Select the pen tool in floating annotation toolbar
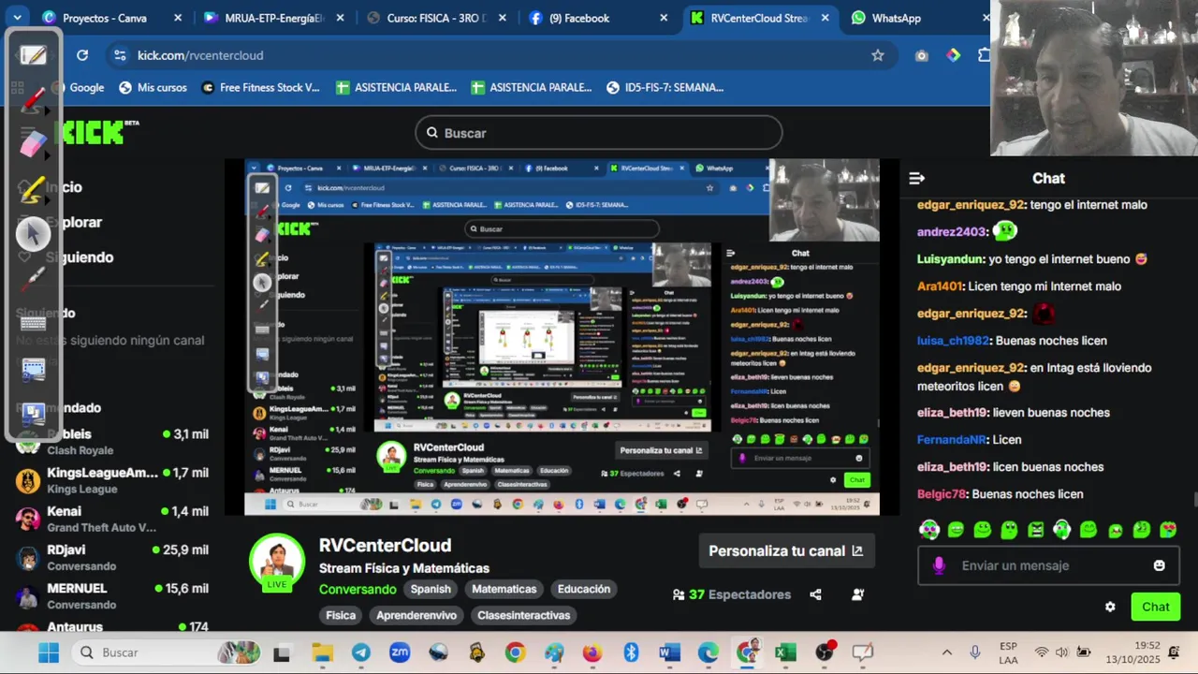This screenshot has width=1198, height=674. [34, 98]
